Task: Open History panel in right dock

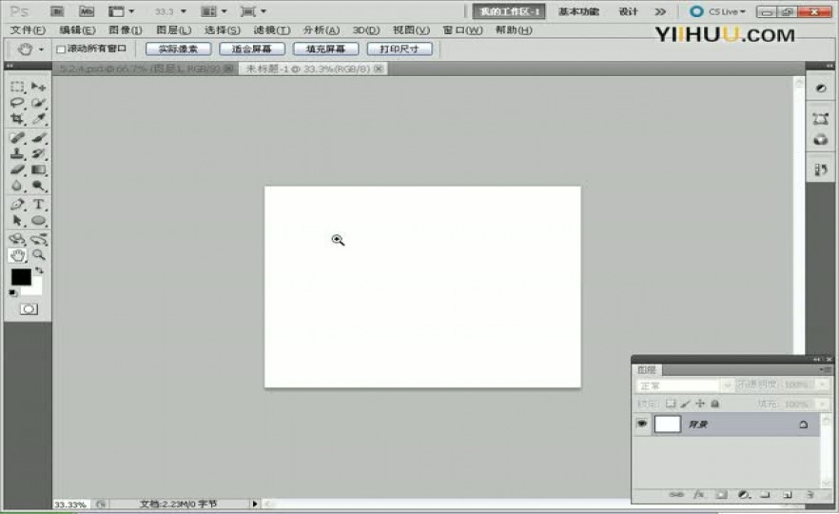Action: point(820,169)
